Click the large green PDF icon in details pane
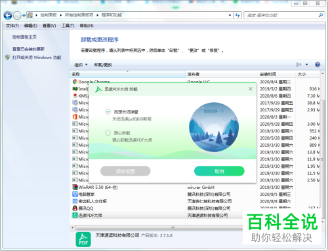Screen dimensions: 328x251 [x=83, y=239]
